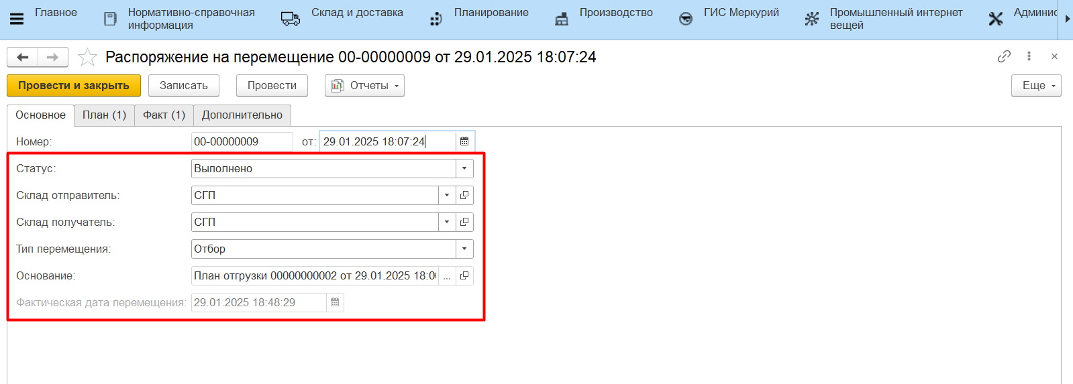Expand the Тип перемещения dropdown

464,249
